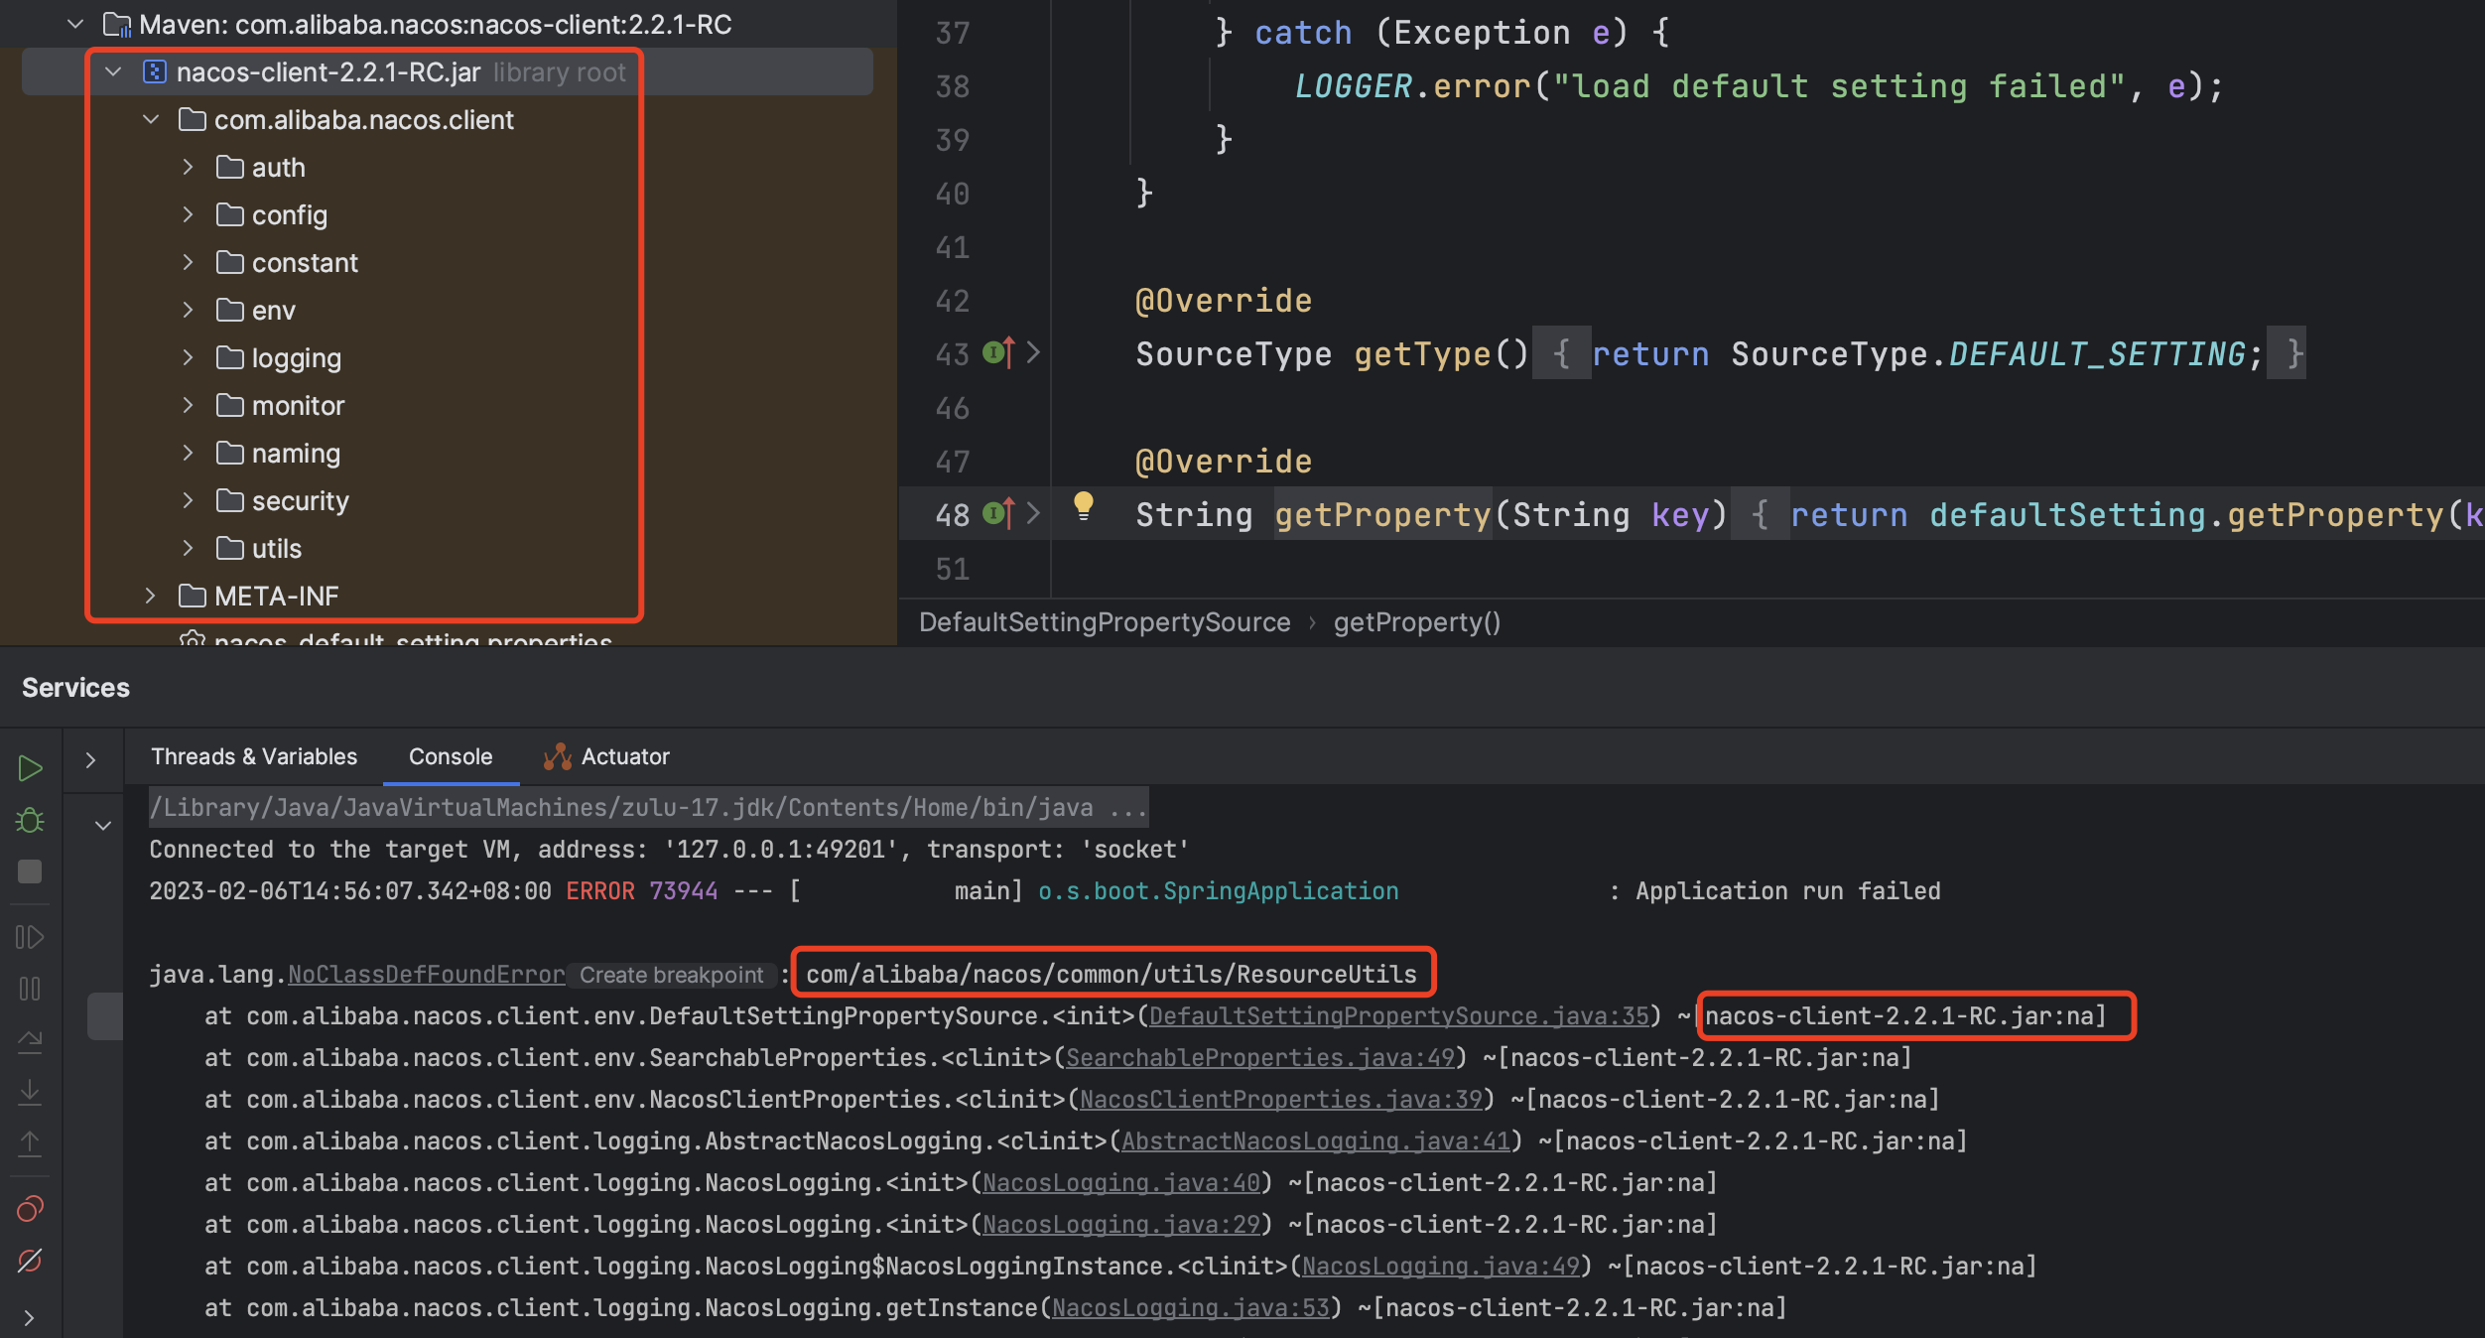The height and width of the screenshot is (1338, 2485).
Task: Toggle Mute Breakpoints icon
Action: click(x=30, y=1261)
